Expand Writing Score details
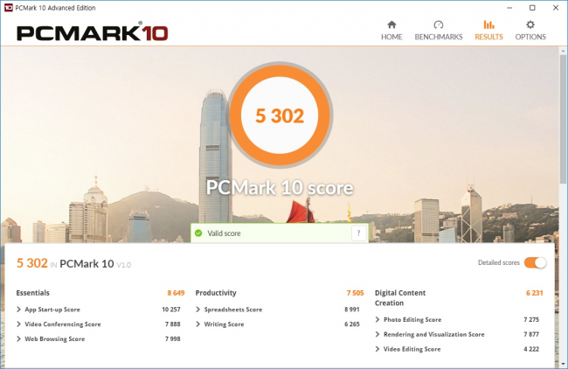The width and height of the screenshot is (568, 369). click(198, 324)
